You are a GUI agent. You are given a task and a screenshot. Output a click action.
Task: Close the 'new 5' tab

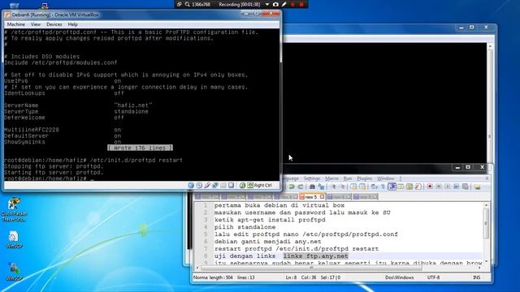(322, 196)
